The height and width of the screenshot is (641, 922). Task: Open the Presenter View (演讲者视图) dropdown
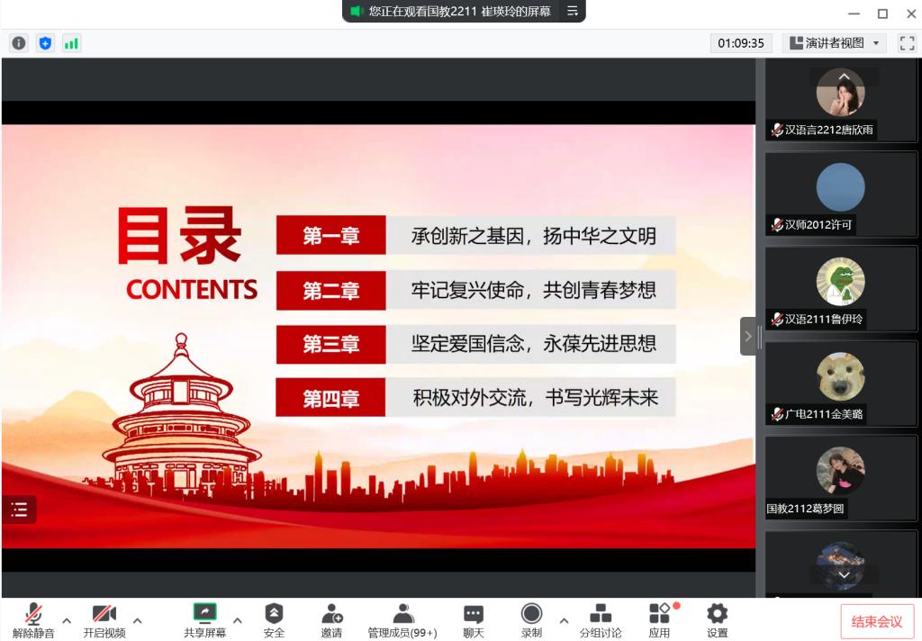(834, 43)
